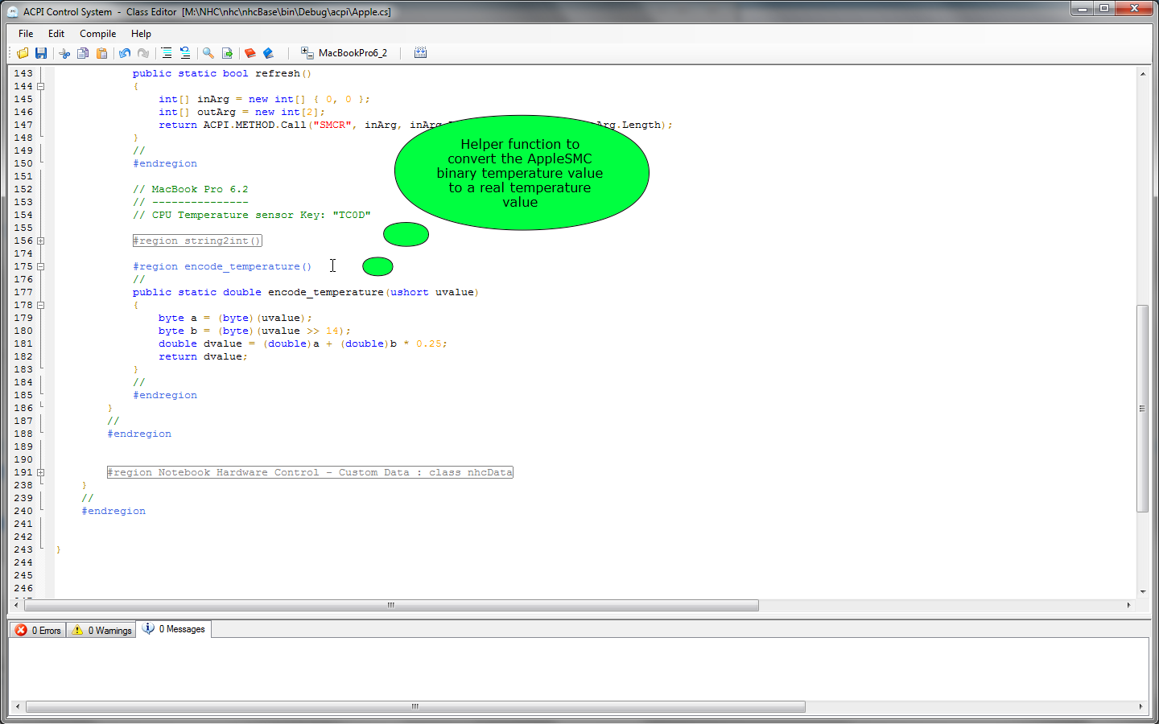Show the 0 Warnings list
The height and width of the screenshot is (724, 1159).
click(101, 630)
